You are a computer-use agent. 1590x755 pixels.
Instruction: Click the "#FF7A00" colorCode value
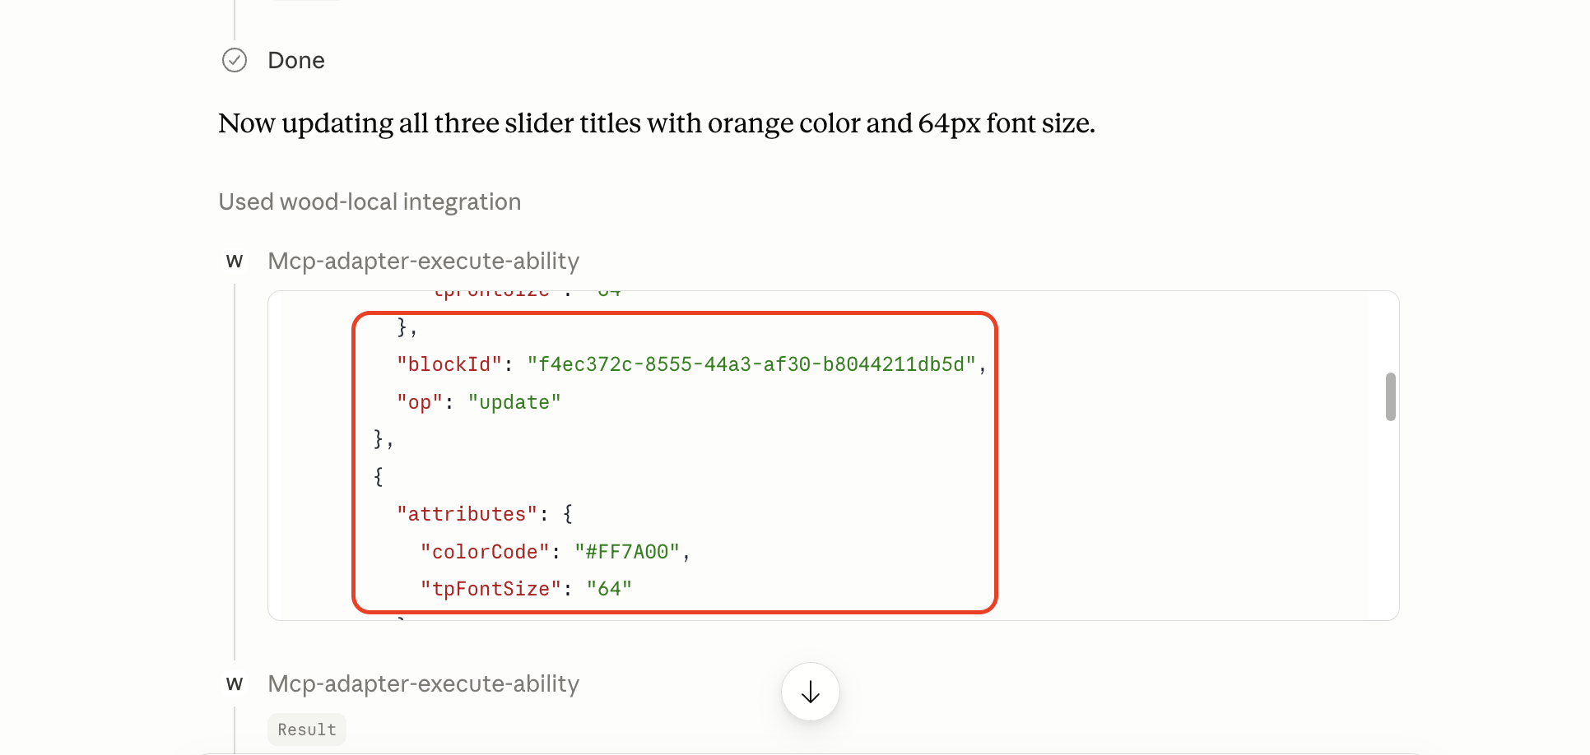coord(627,552)
